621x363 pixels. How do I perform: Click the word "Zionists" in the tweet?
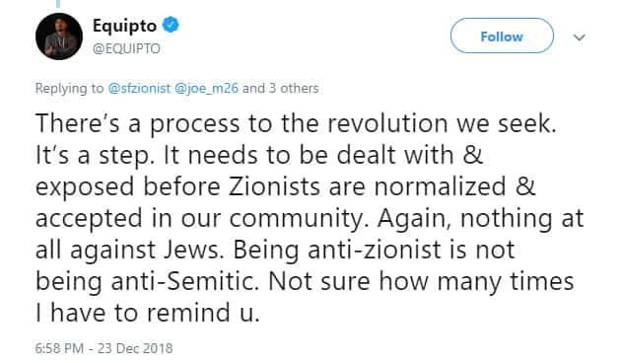[274, 186]
